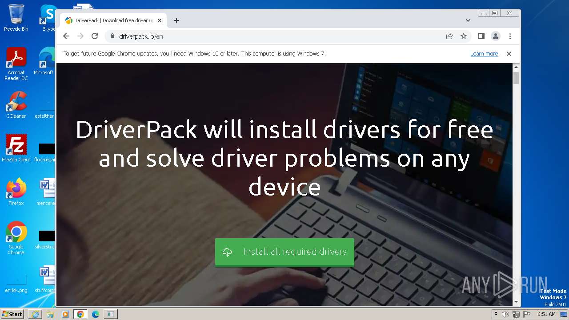Image resolution: width=569 pixels, height=320 pixels.
Task: Reload the DriverPack page
Action: (95, 36)
